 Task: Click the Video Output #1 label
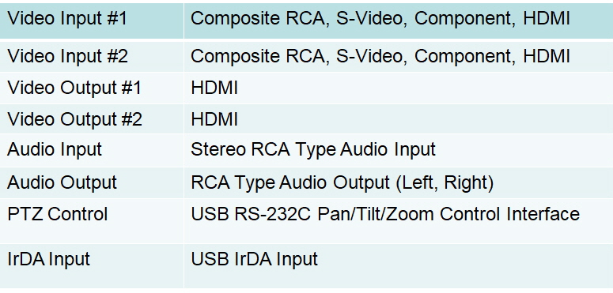click(x=74, y=88)
